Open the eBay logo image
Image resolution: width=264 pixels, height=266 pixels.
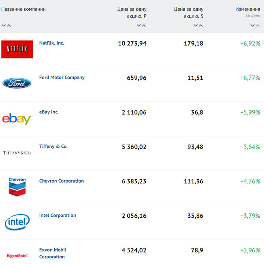(x=17, y=119)
